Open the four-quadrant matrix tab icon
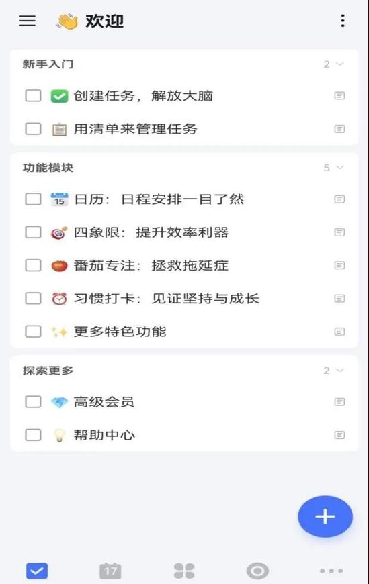The height and width of the screenshot is (584, 369). pos(184,571)
